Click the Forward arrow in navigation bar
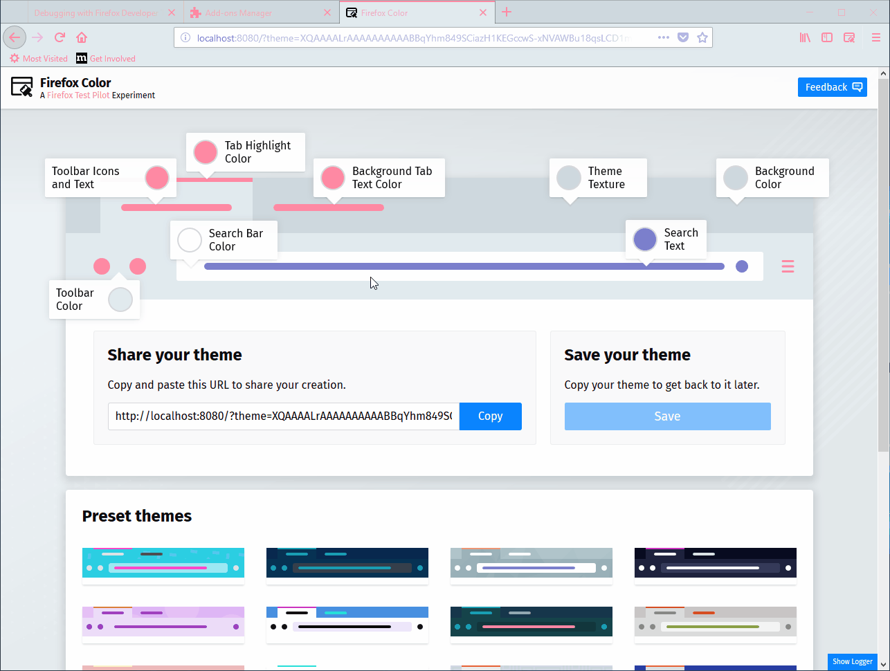The width and height of the screenshot is (890, 671). [37, 37]
